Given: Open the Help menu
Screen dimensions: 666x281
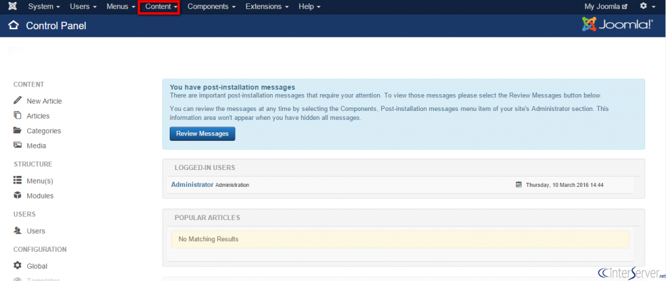Looking at the screenshot, I should coord(309,6).
